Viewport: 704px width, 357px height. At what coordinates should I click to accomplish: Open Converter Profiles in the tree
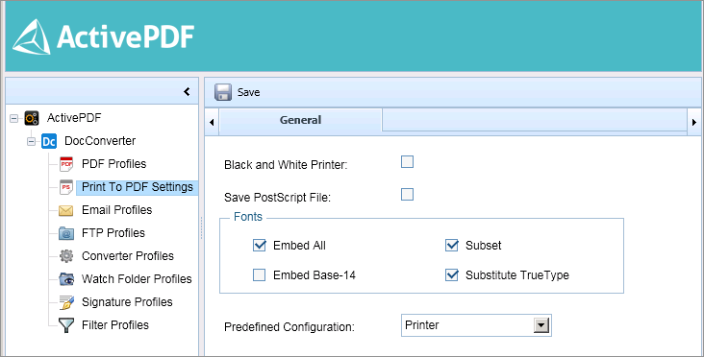pos(128,256)
